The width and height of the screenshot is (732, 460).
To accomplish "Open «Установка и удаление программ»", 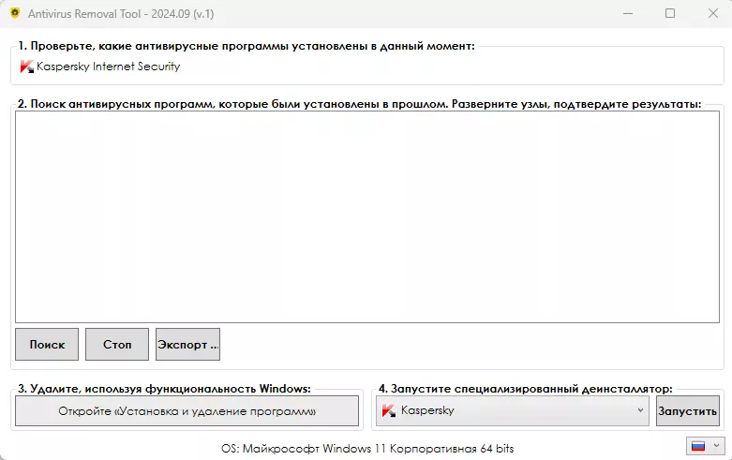I will [187, 411].
